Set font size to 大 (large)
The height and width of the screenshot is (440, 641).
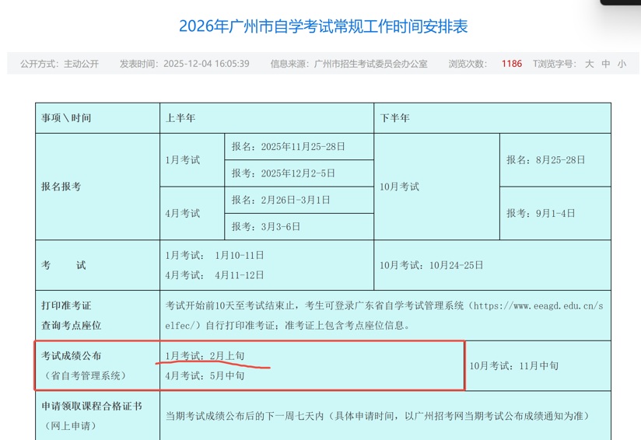590,64
